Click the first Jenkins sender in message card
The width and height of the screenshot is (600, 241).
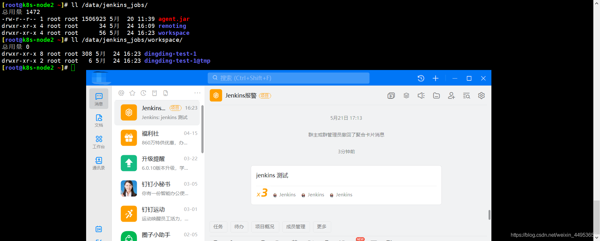click(284, 195)
